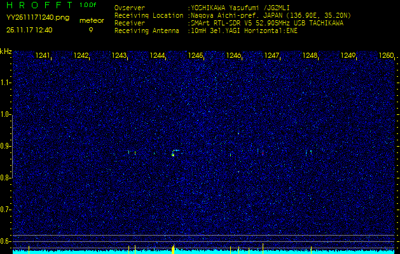Click the 1243 time tick label
The image size is (400, 254).
tap(120, 55)
